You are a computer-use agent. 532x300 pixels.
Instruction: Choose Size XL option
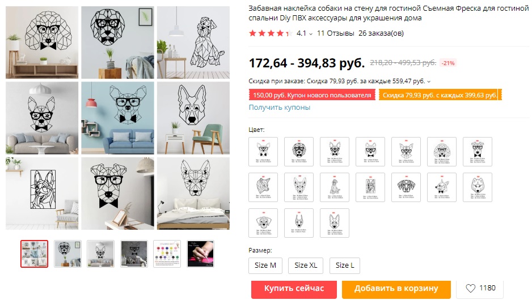[306, 265]
